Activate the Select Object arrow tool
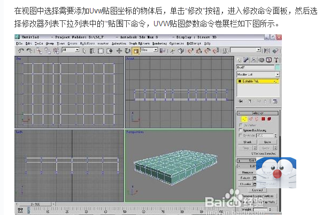The height and width of the screenshot is (215, 323). 84,51
